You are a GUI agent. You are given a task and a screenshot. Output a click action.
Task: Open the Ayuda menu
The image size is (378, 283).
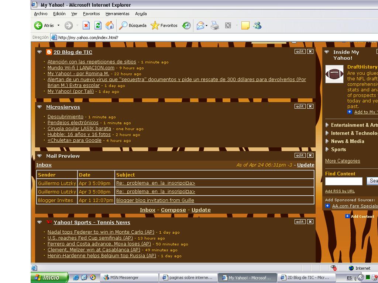141,14
